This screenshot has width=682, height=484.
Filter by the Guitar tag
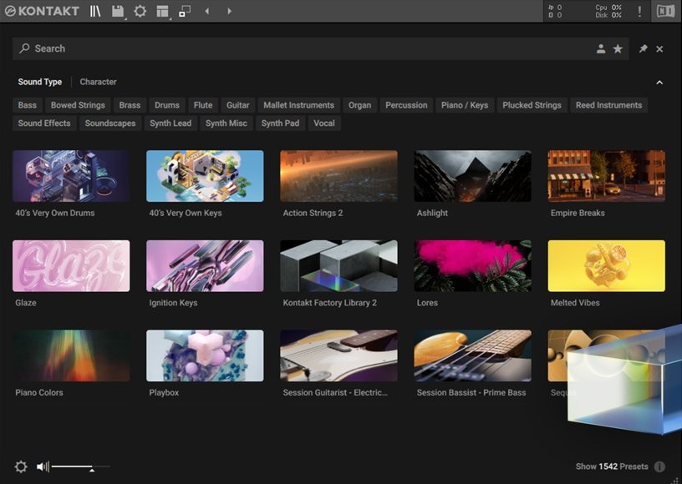(238, 105)
